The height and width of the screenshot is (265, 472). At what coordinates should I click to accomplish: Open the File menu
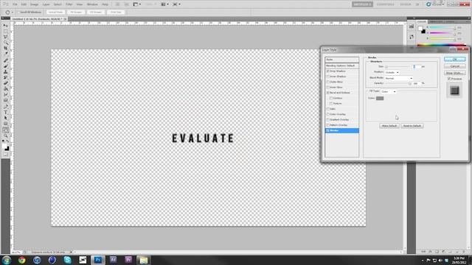(x=15, y=4)
